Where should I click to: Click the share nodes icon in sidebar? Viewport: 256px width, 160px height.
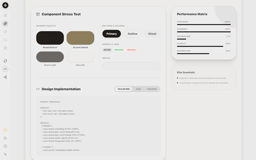pos(5,77)
